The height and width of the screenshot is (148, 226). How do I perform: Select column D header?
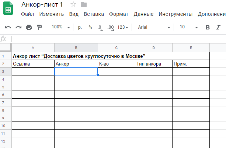click(154, 48)
